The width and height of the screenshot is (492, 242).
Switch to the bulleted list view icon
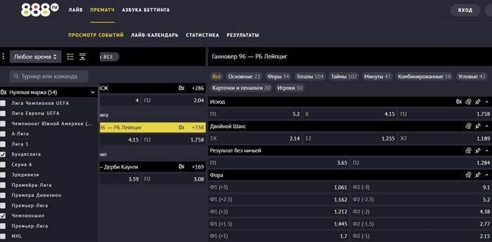pyautogui.click(x=71, y=57)
